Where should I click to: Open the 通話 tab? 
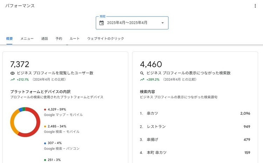coord(45,38)
